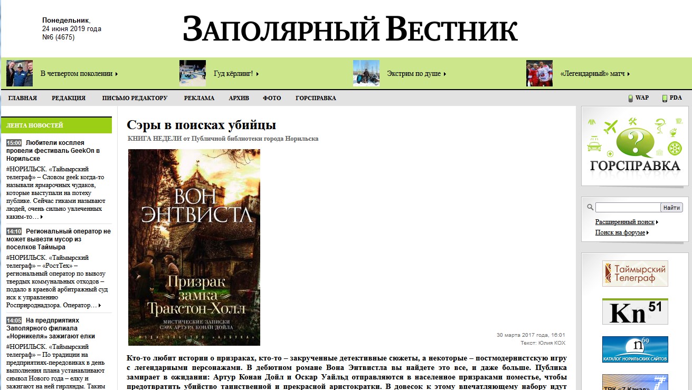This screenshot has height=390, width=692.
Task: Open the ГОРСПРАВКА menu item
Action: tap(316, 98)
